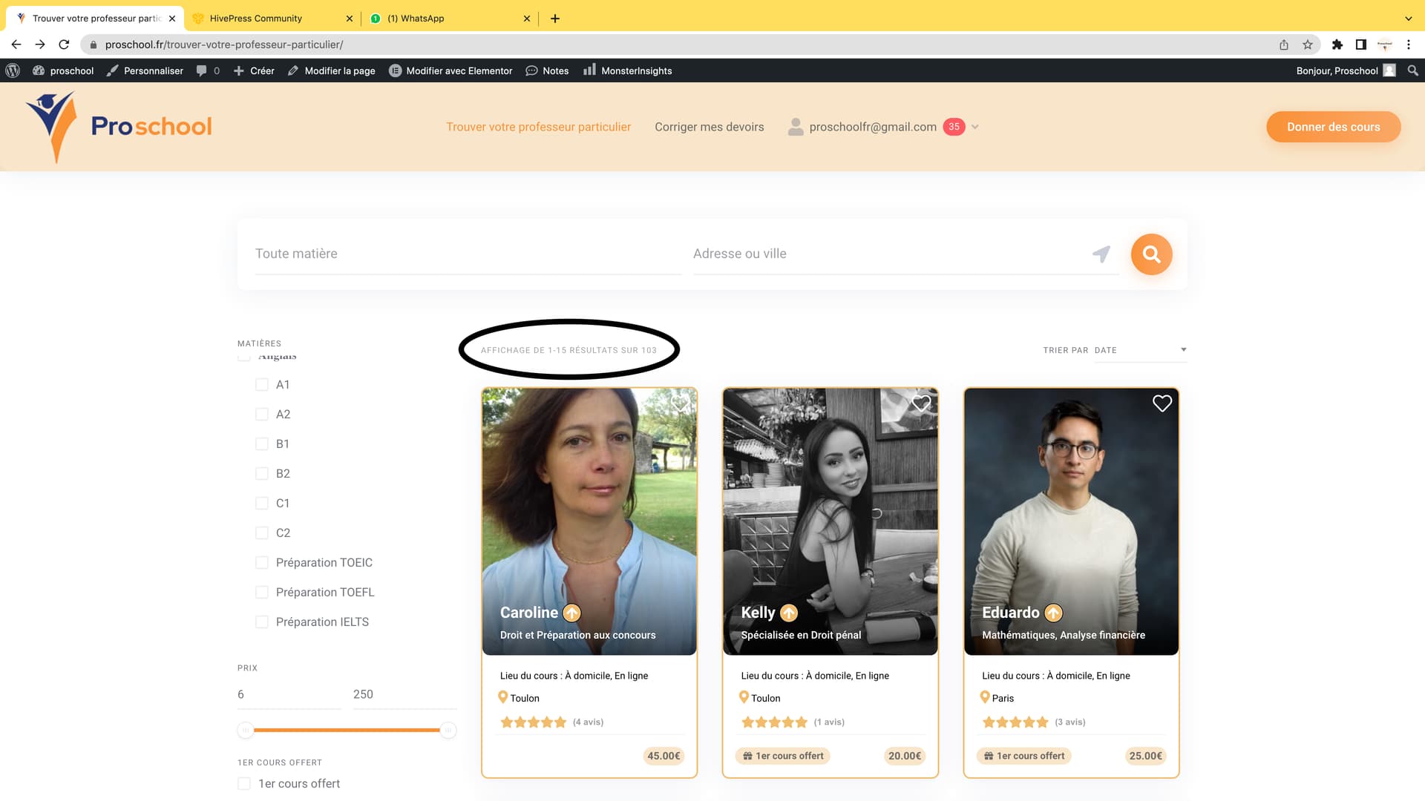
Task: Open Eduardo's profile name link
Action: [x=1010, y=613]
